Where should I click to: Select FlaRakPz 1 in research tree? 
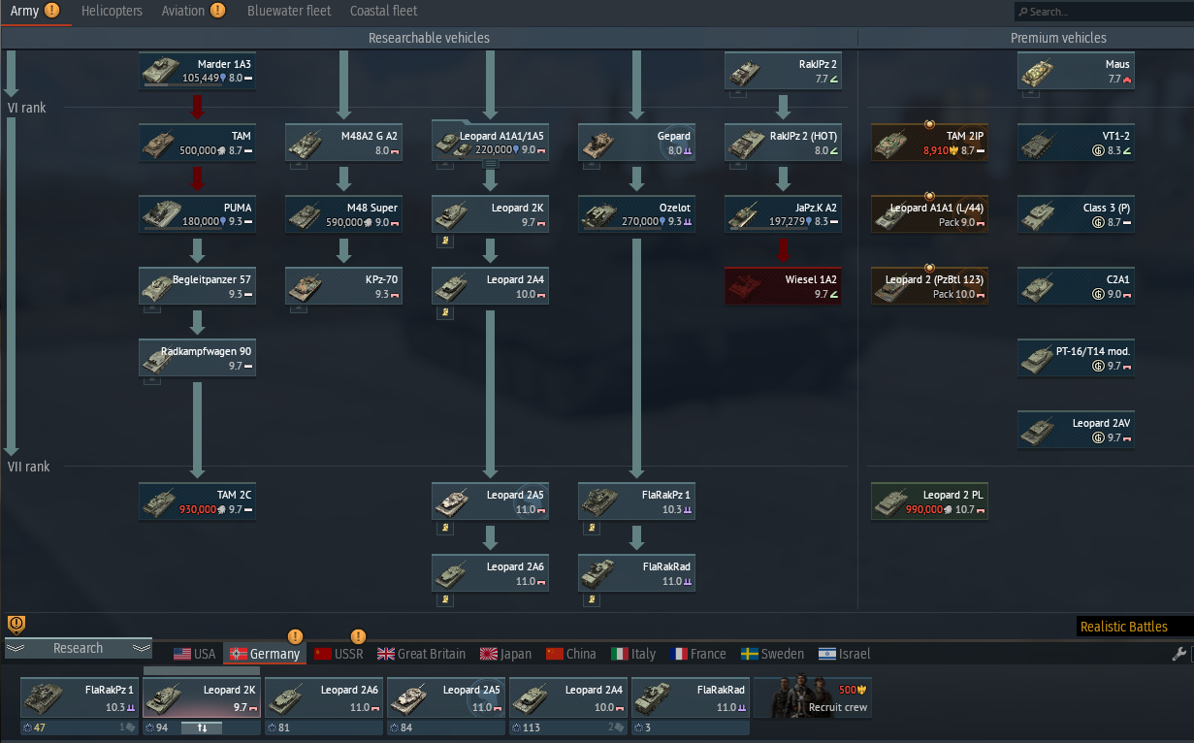(x=637, y=501)
